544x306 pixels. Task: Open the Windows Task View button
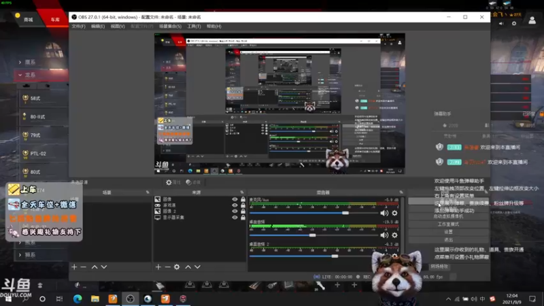click(59, 299)
